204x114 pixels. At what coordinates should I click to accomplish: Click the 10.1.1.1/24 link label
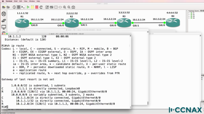coord(37,20)
